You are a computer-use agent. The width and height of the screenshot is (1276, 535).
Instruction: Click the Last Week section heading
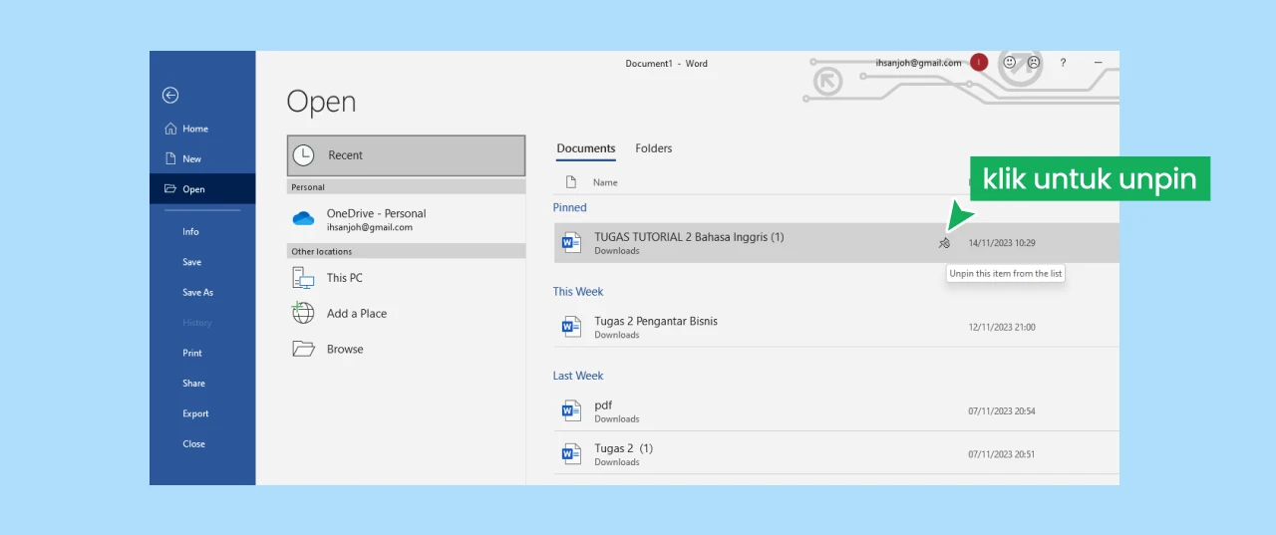(x=578, y=376)
